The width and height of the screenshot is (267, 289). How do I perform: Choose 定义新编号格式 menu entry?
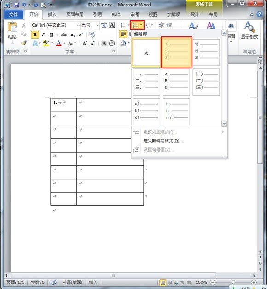point(163,141)
